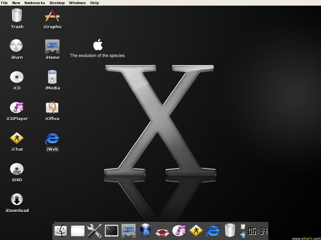Open the iMedia player icon
Viewport: 321px width, 240px height.
[52, 77]
